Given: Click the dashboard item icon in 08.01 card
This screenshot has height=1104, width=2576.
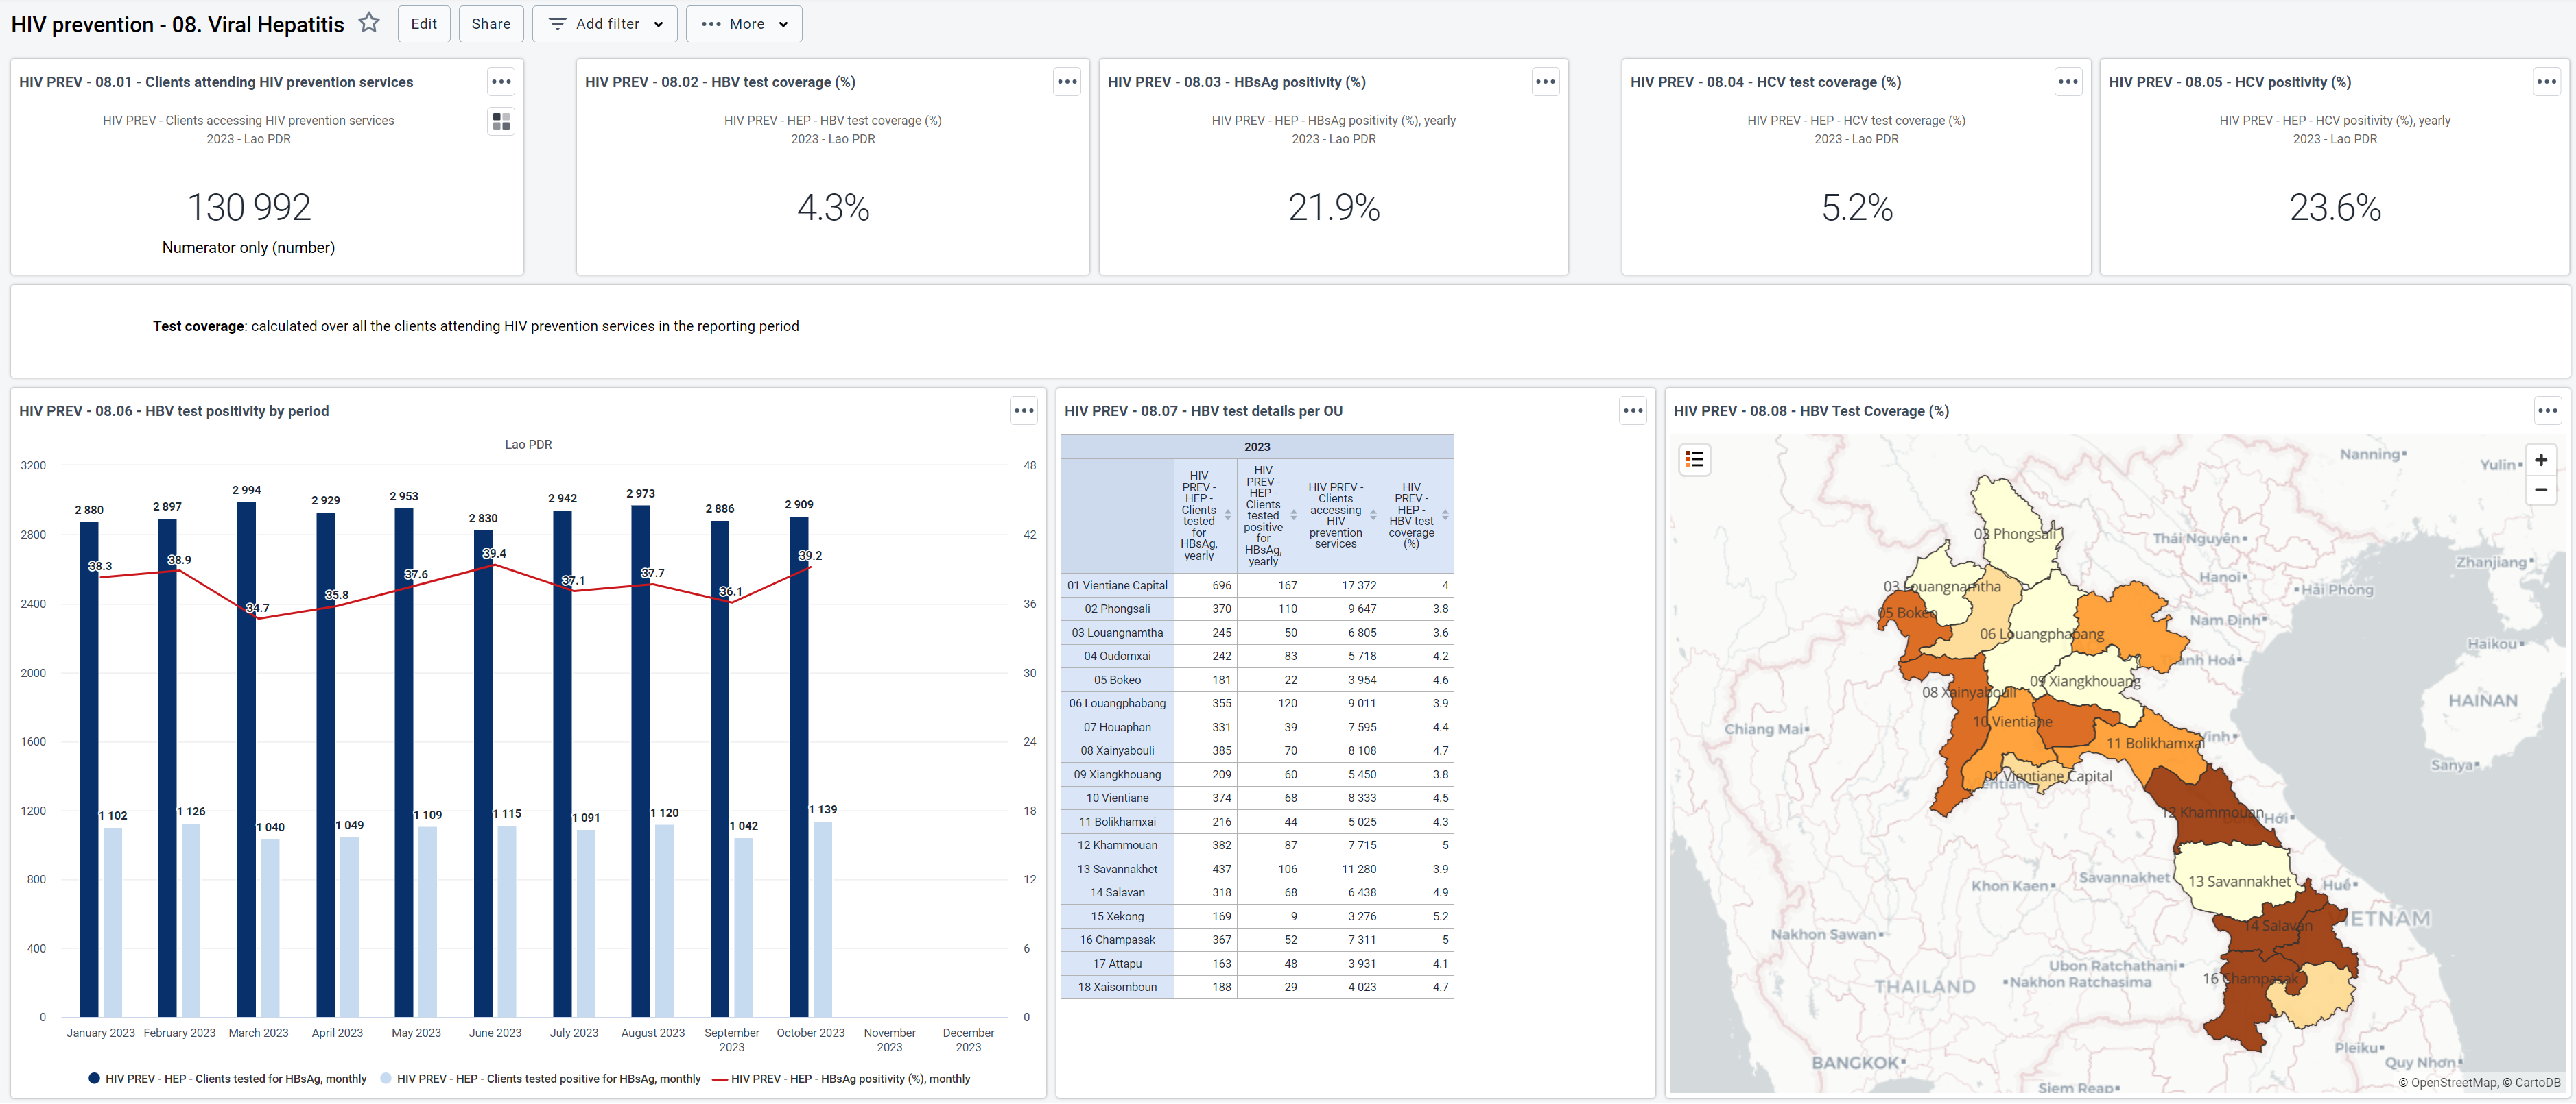Looking at the screenshot, I should pyautogui.click(x=502, y=121).
